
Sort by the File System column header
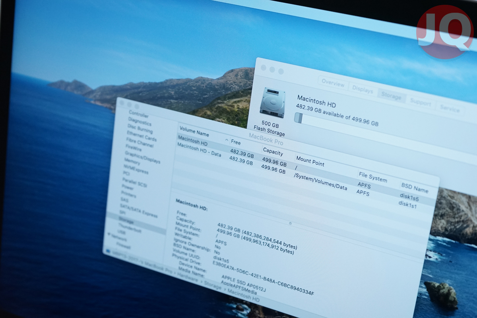372,178
